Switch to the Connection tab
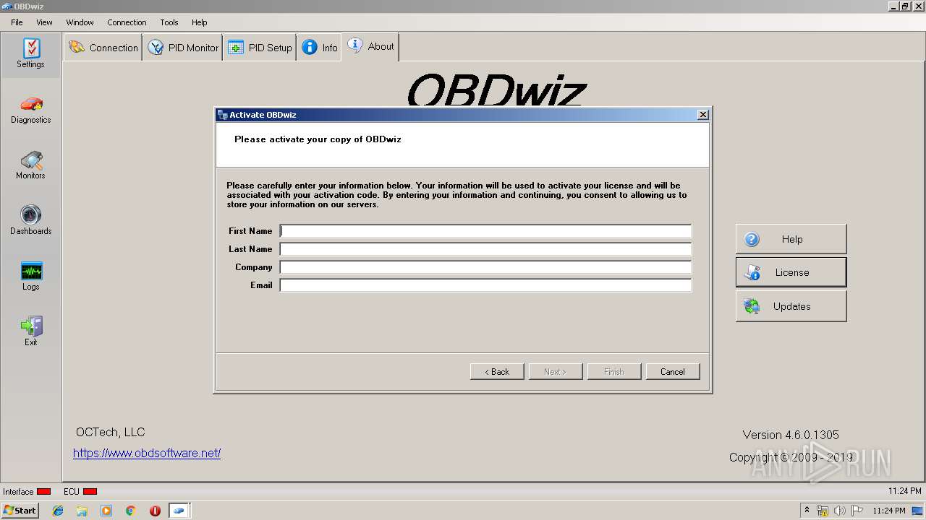Image resolution: width=926 pixels, height=520 pixels. click(103, 48)
